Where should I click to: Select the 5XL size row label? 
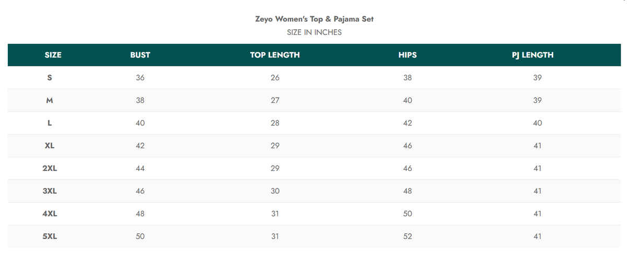pos(50,237)
